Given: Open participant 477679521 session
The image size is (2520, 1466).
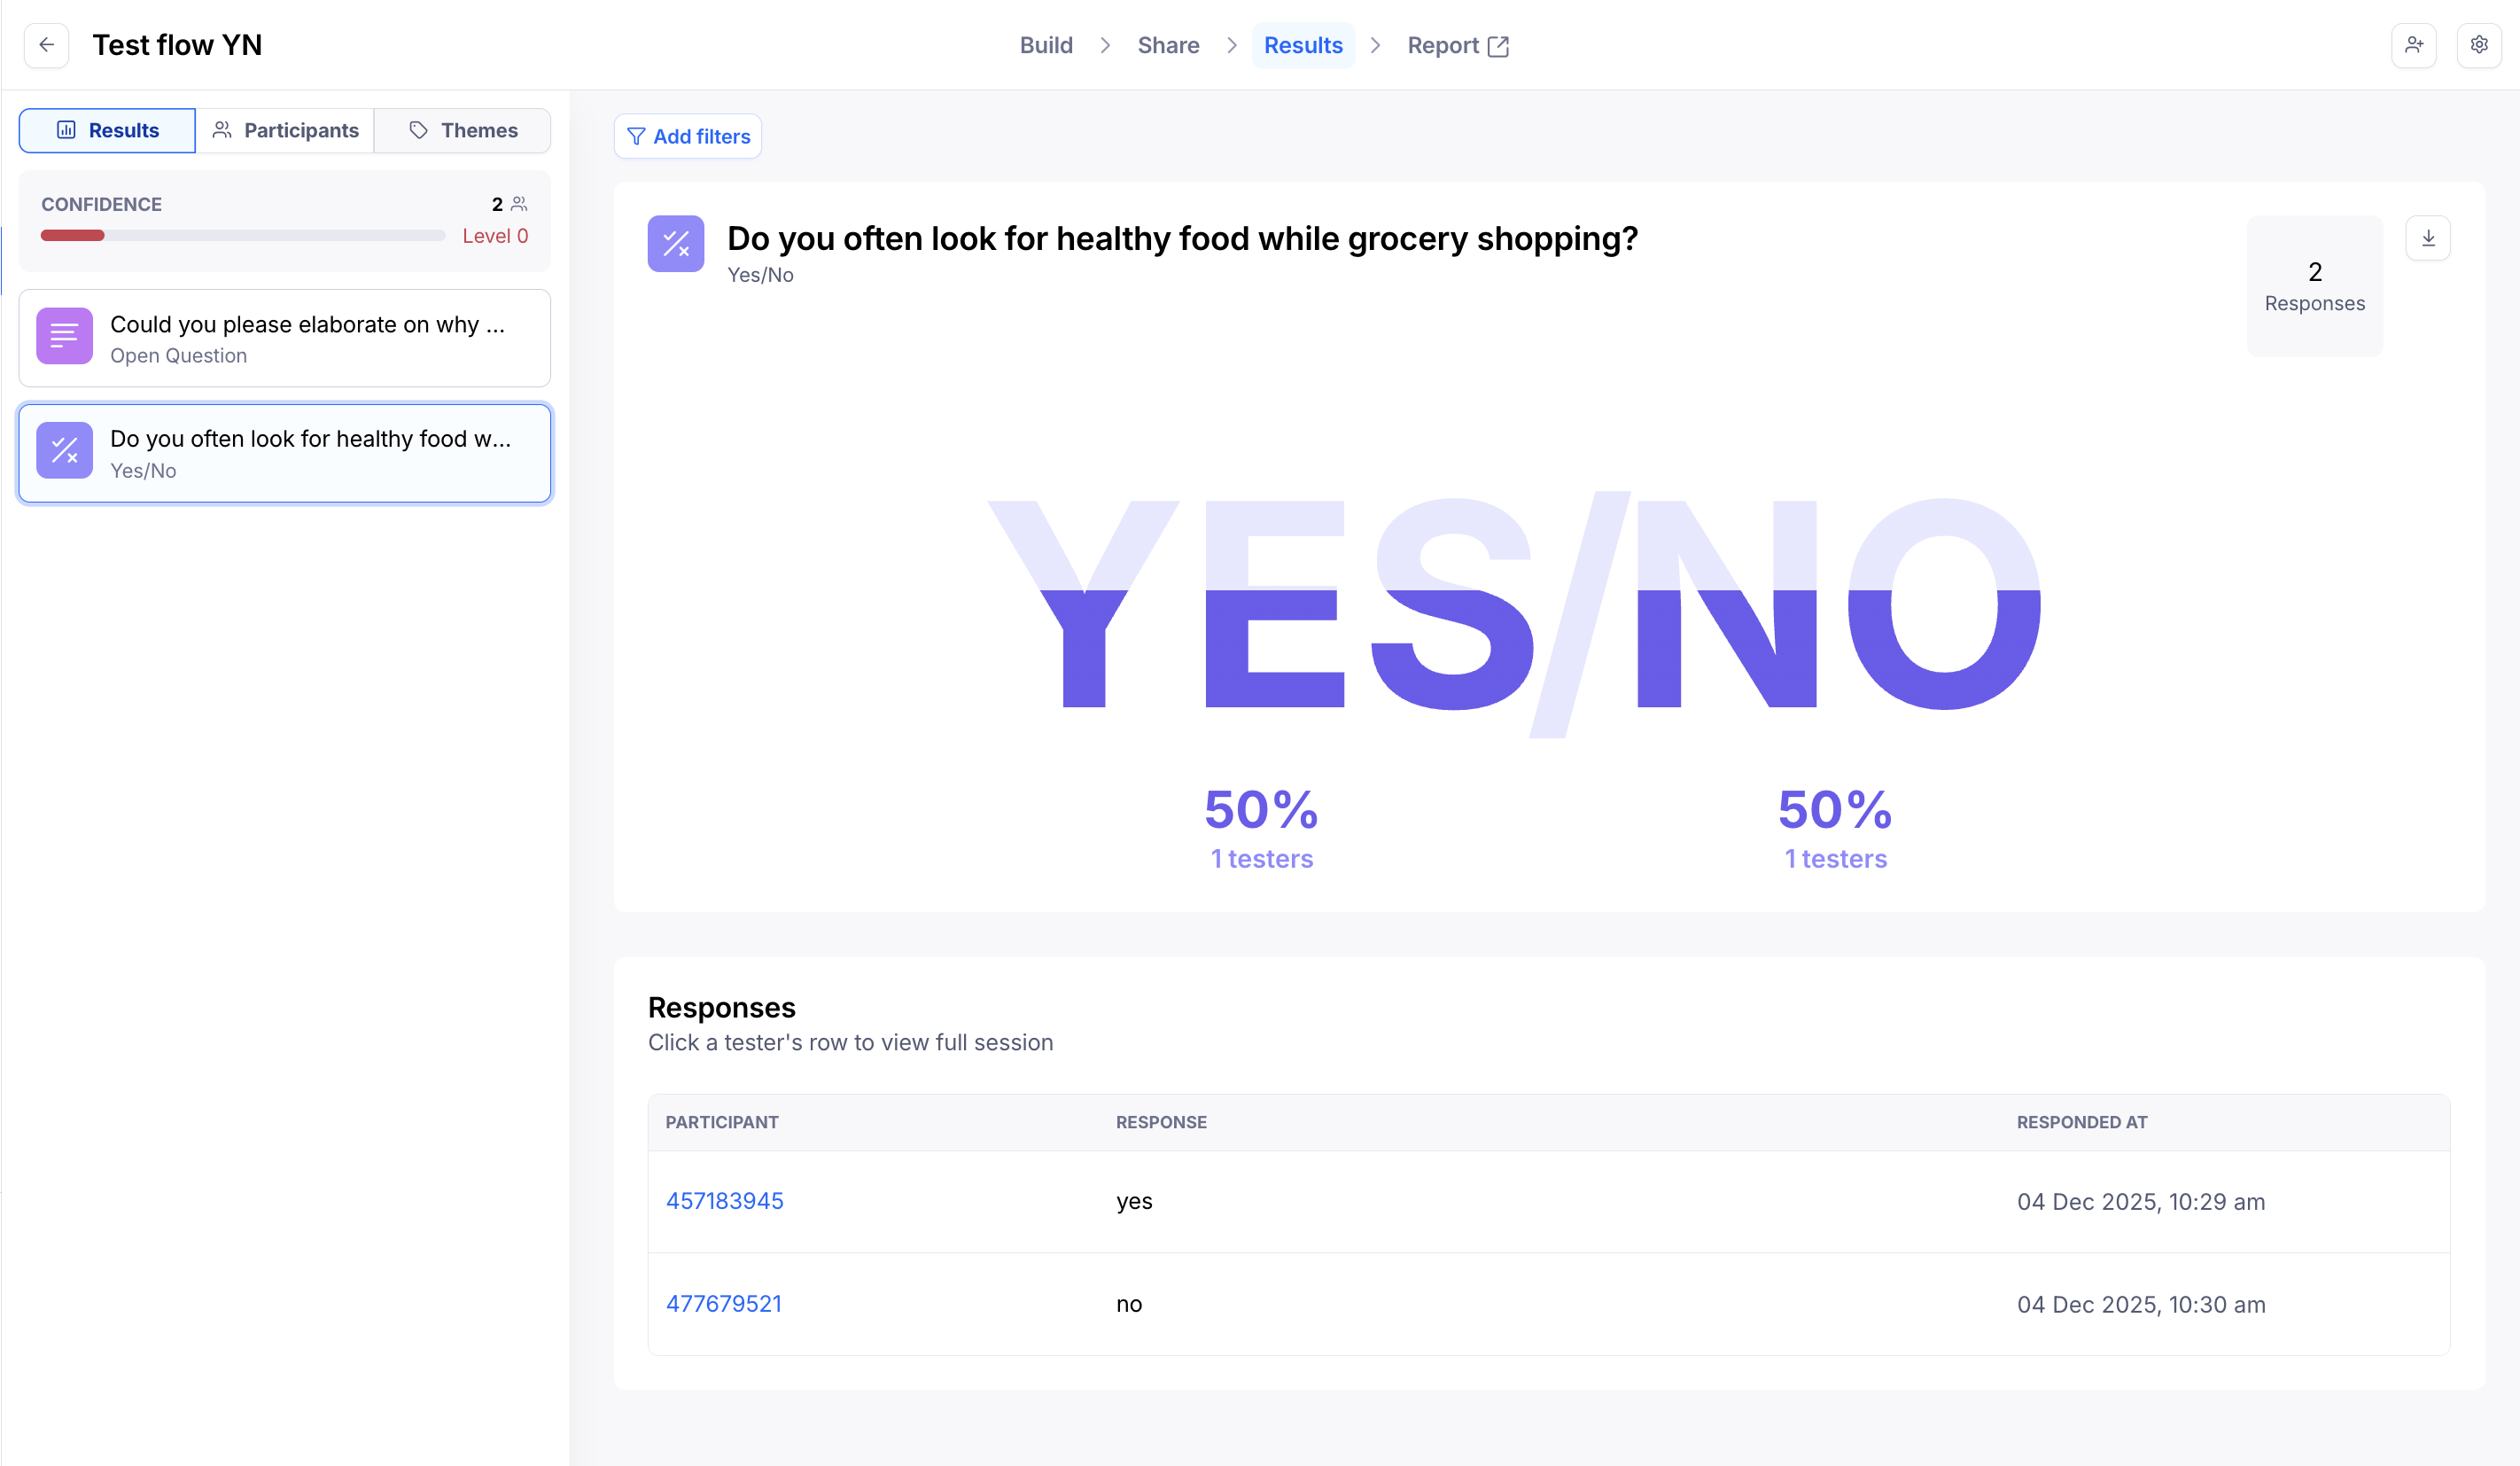Looking at the screenshot, I should 723,1304.
